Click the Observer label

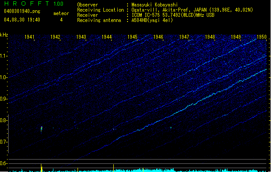(87, 5)
